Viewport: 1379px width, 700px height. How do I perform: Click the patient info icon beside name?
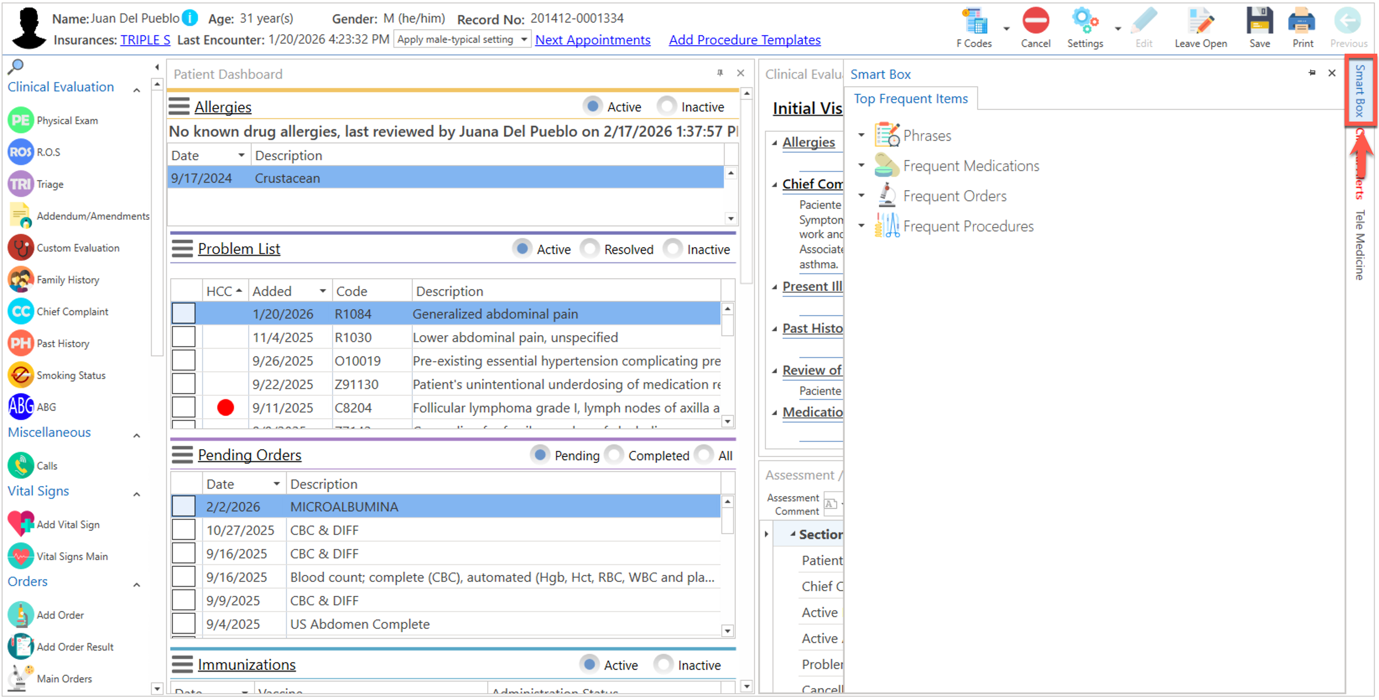point(190,18)
